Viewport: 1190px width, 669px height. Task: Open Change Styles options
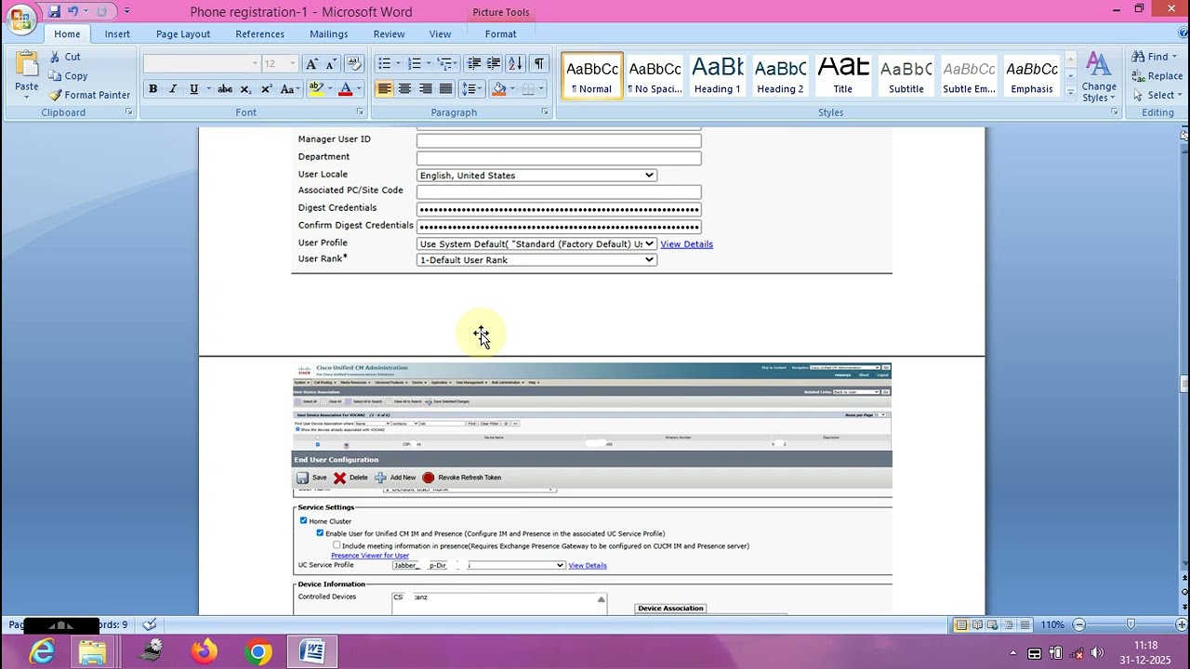(1099, 77)
